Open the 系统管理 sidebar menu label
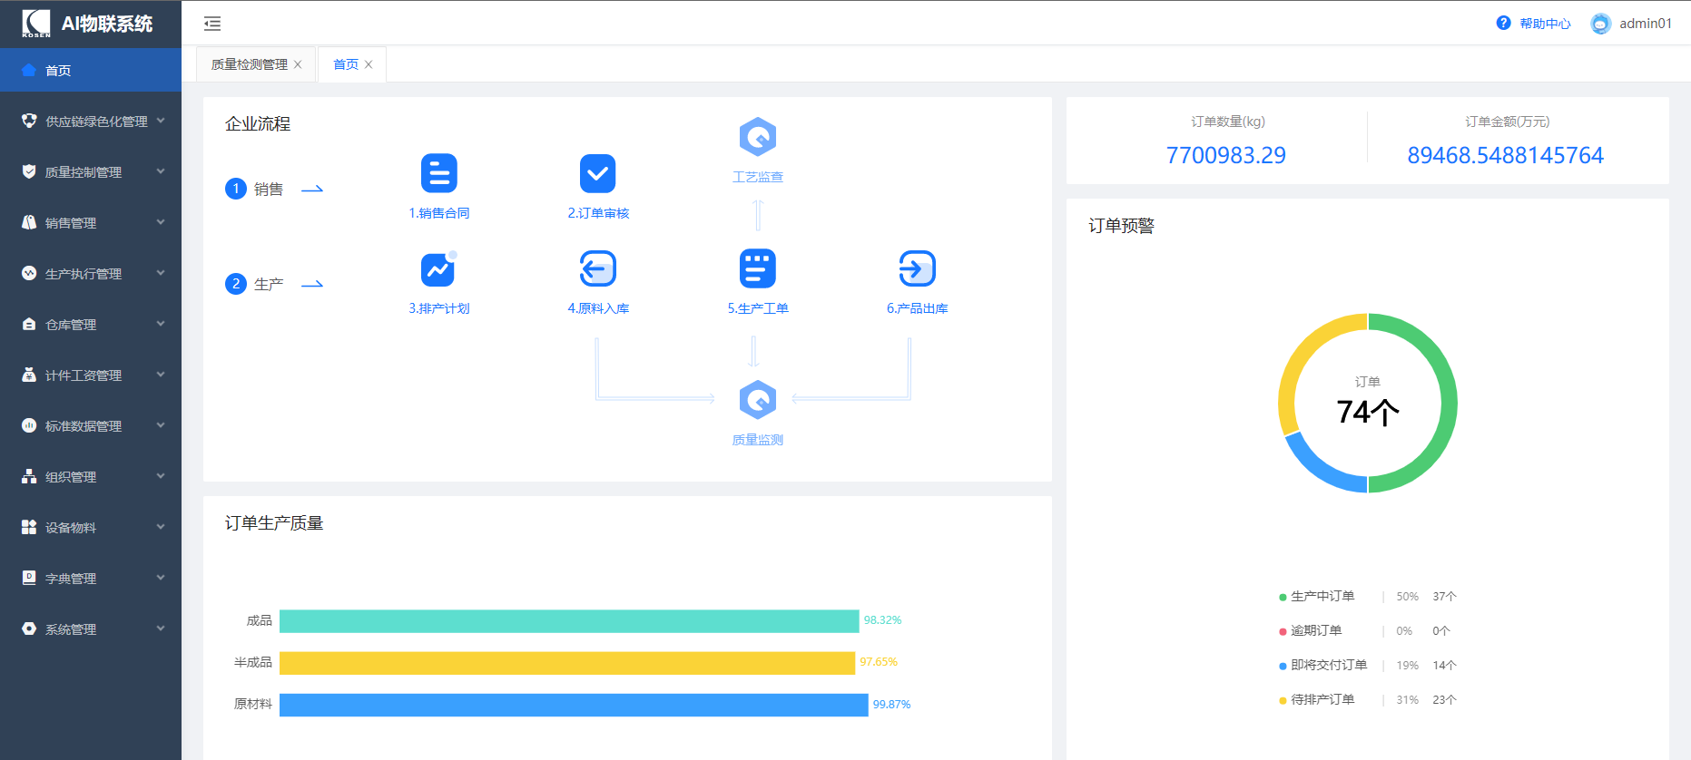 point(71,629)
